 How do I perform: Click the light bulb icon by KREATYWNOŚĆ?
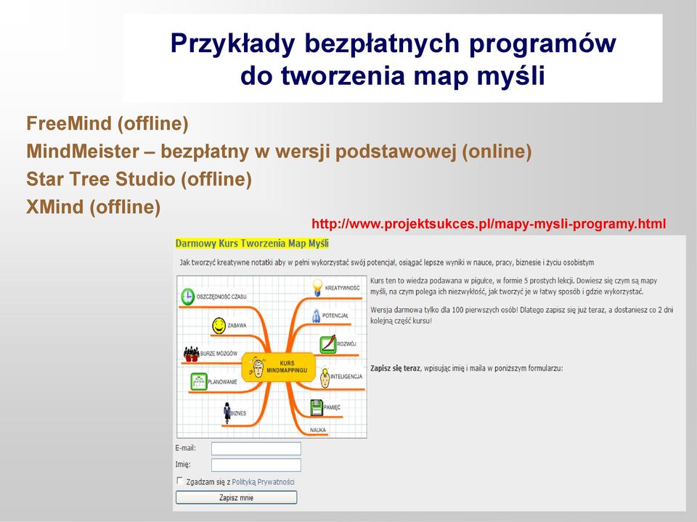pos(317,287)
